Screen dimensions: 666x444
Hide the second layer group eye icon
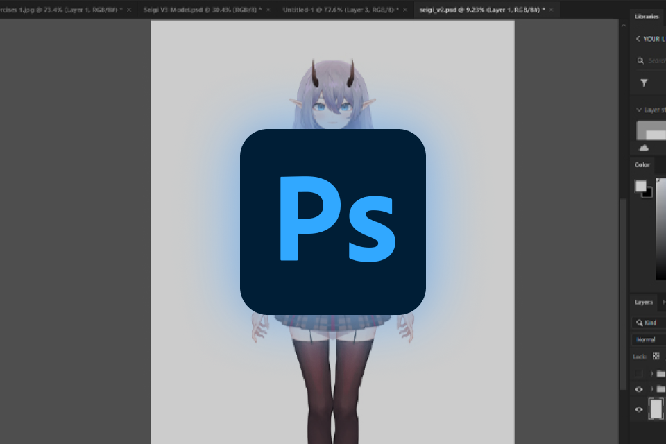click(x=639, y=389)
